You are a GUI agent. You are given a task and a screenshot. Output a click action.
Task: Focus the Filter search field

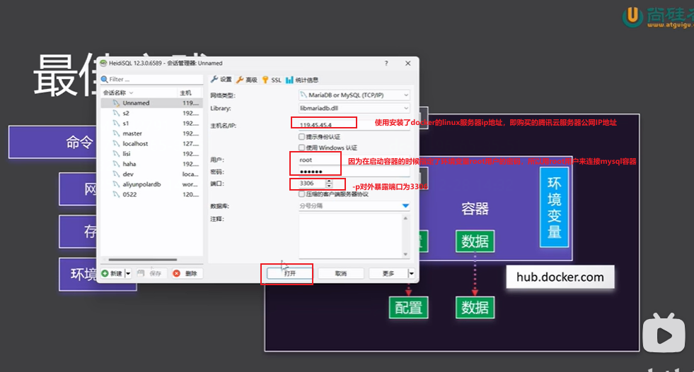152,80
